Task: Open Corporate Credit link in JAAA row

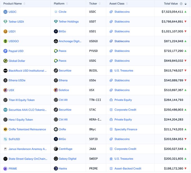Action: click(x=125, y=149)
